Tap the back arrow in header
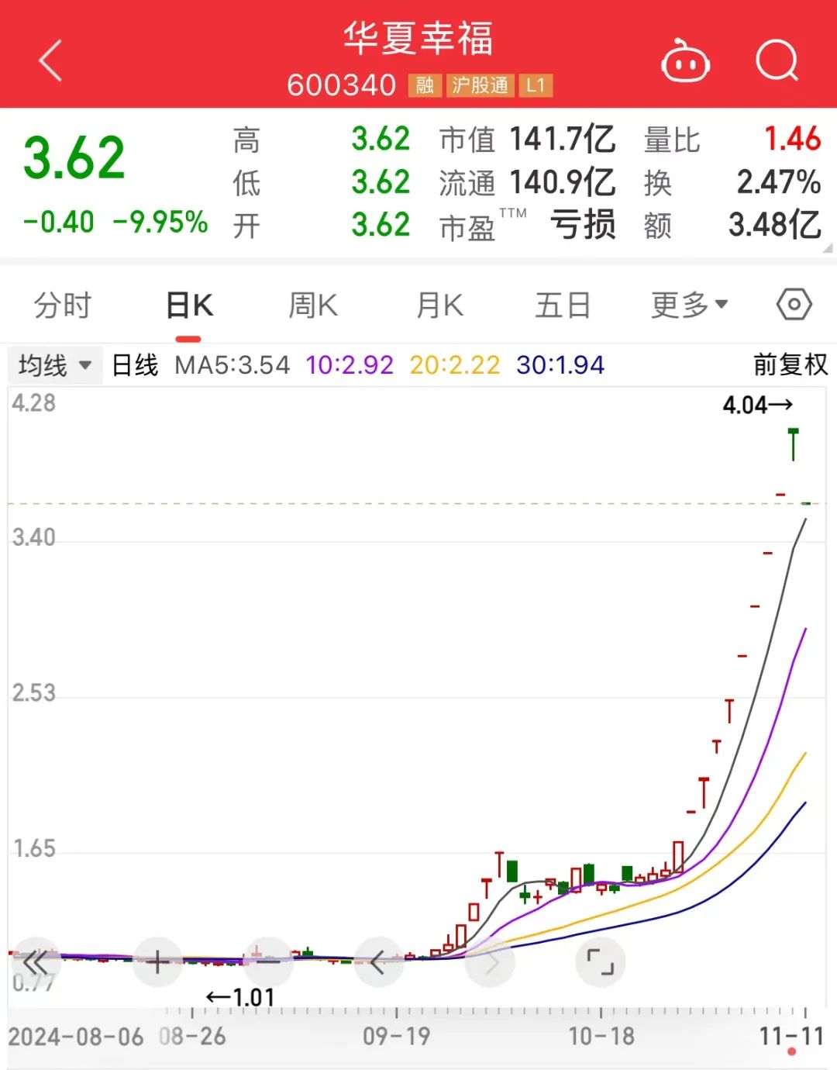This screenshot has height=1070, width=837. pos(50,61)
